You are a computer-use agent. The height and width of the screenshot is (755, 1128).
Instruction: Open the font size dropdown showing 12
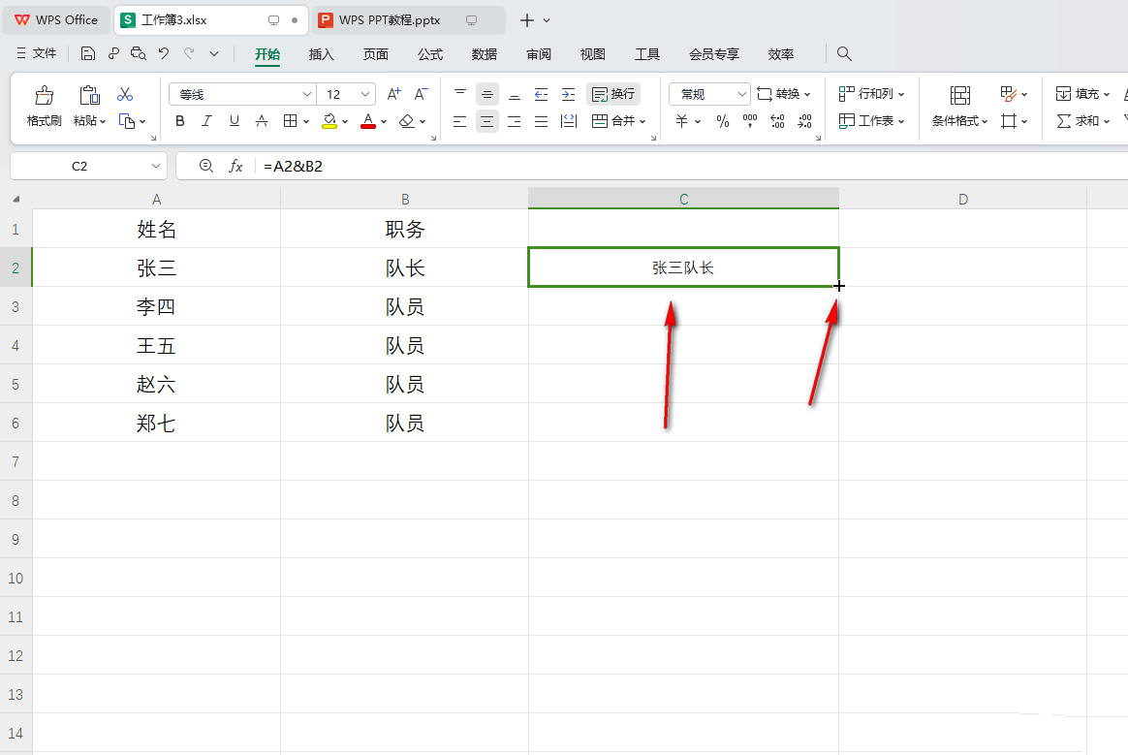coord(365,94)
